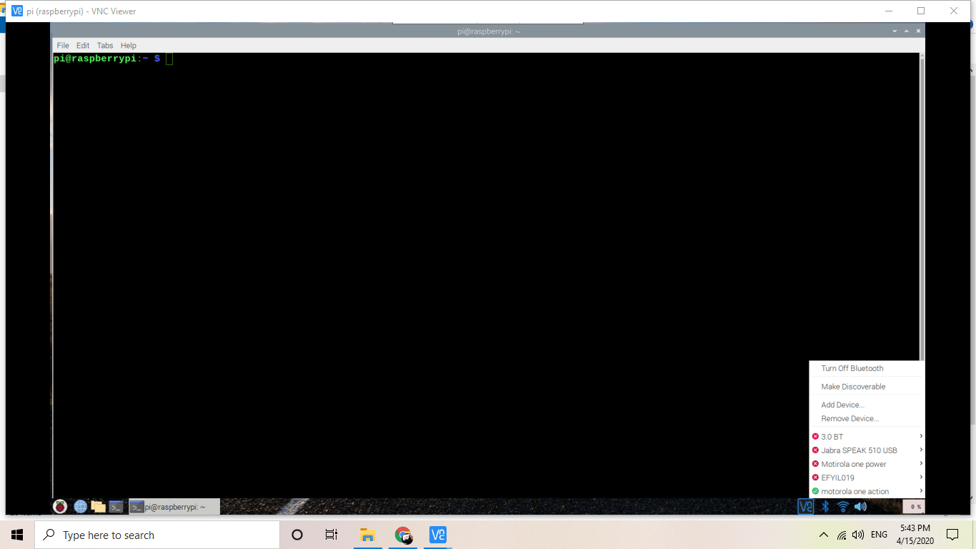976x549 pixels.
Task: Launch a new terminal from the panel
Action: 116,507
